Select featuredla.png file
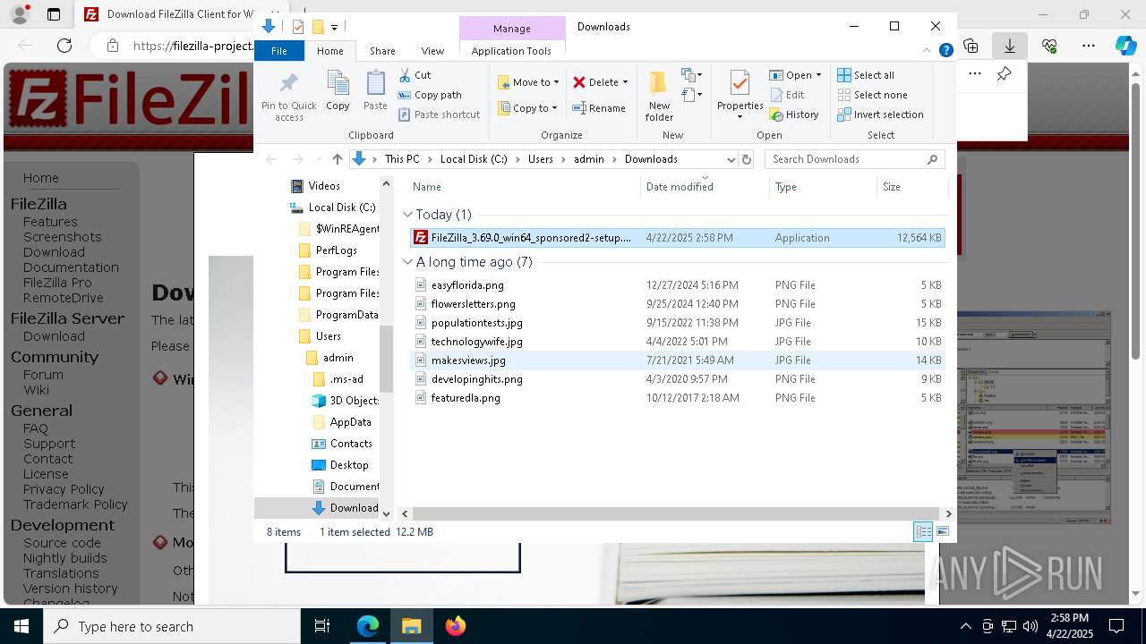The height and width of the screenshot is (644, 1146). (677, 398)
